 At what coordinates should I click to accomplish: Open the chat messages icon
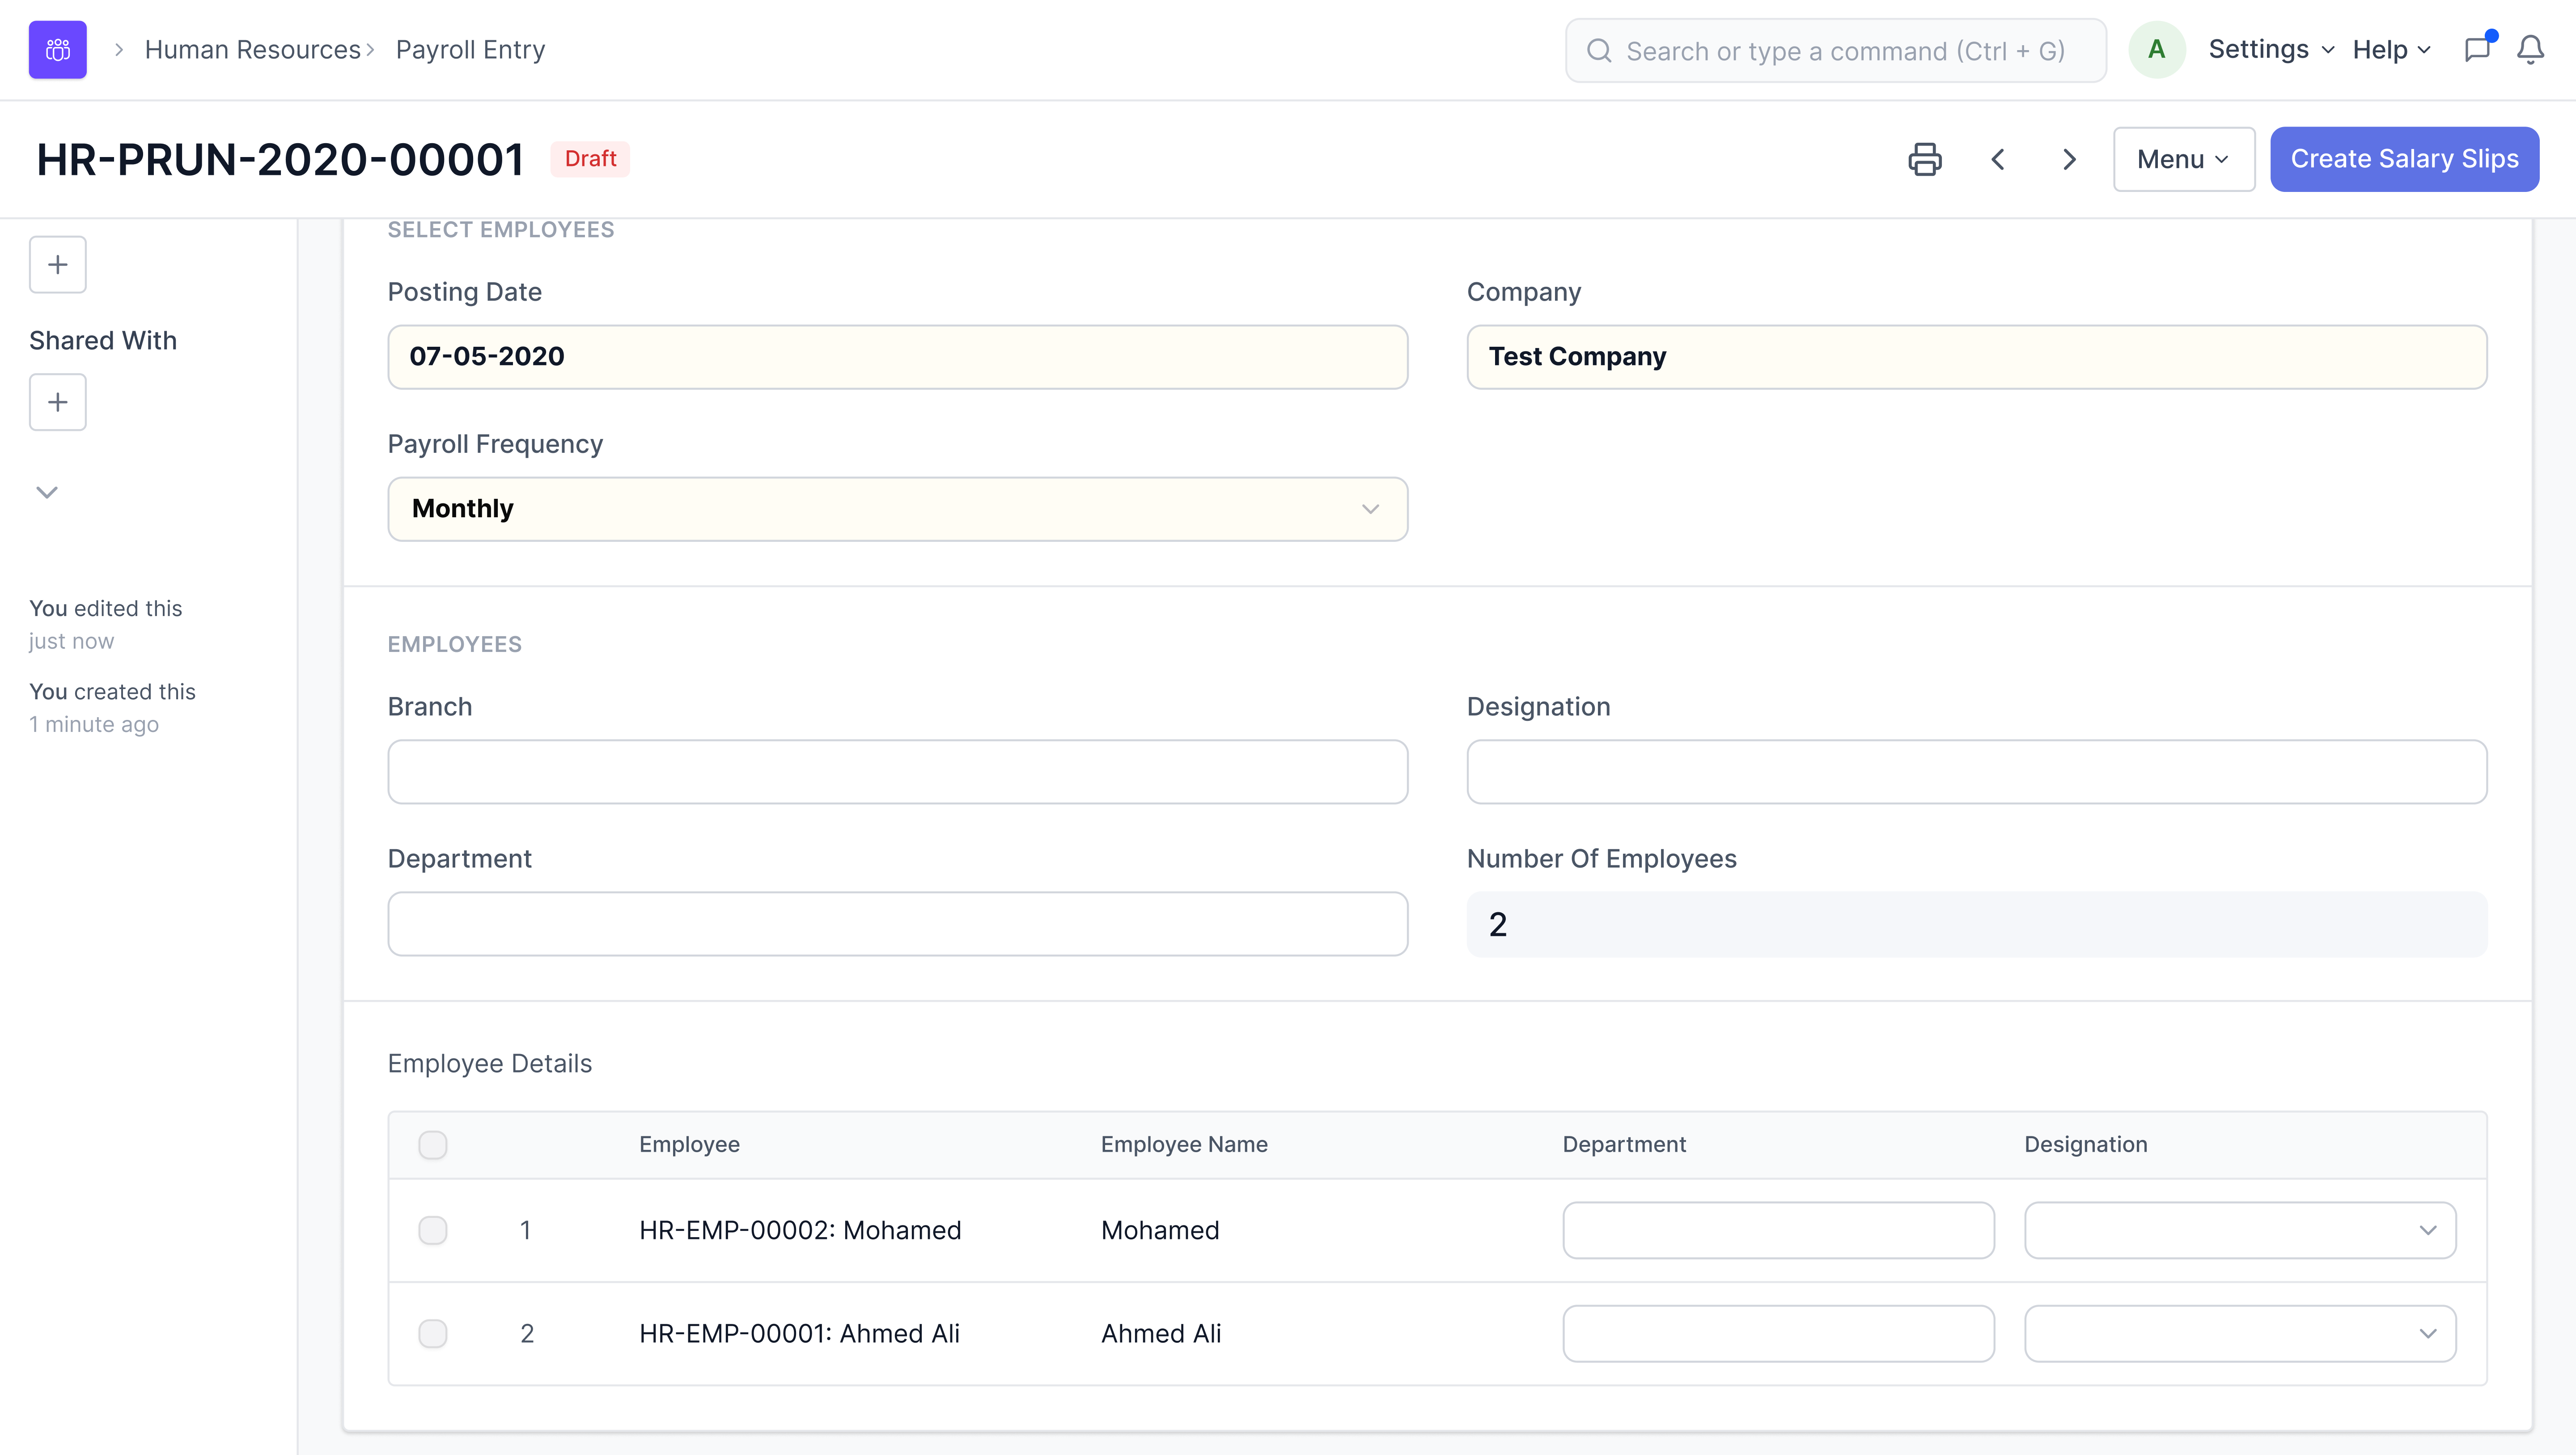coord(2478,49)
